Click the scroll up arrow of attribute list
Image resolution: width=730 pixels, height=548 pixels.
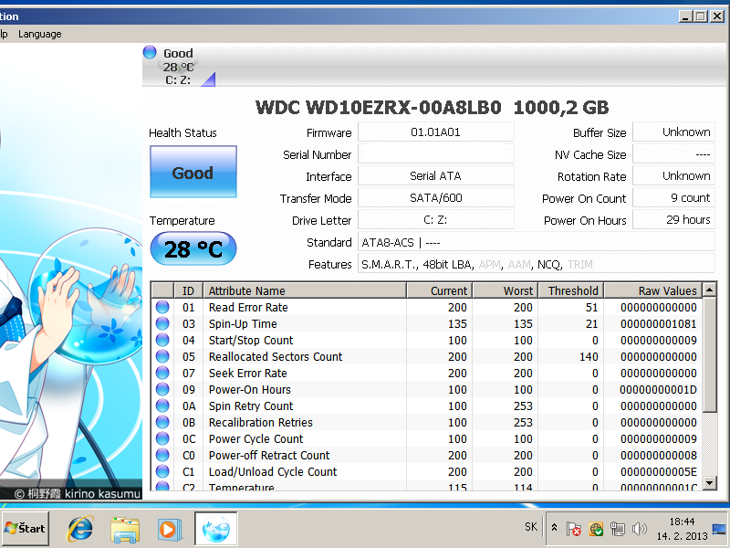point(709,290)
